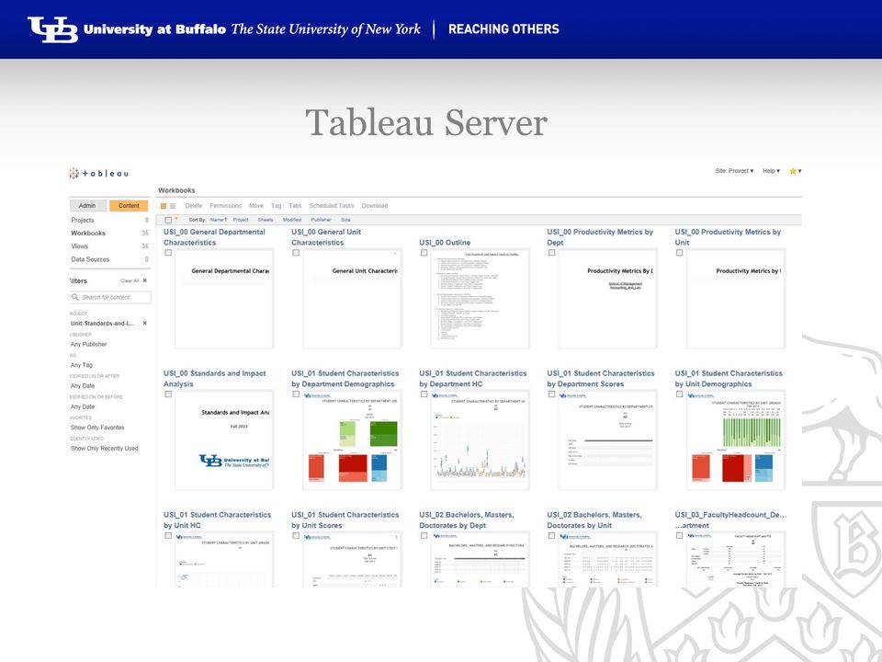Click Download in the toolbar
The image size is (882, 662).
pos(375,206)
